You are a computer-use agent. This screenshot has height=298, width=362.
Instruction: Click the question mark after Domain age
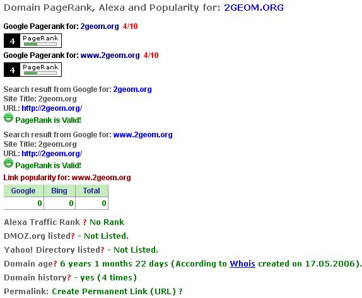(x=55, y=263)
